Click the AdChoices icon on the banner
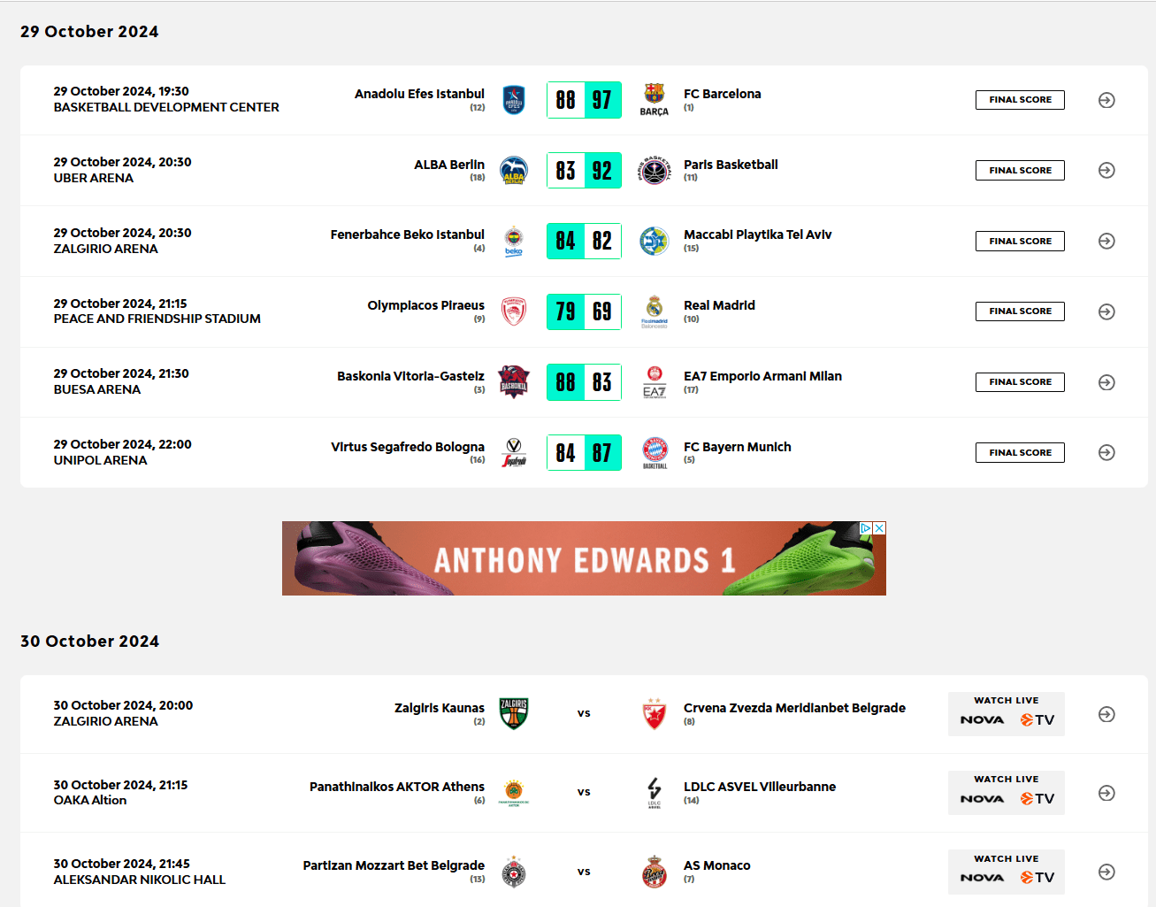Viewport: 1156px width, 907px height. point(866,528)
